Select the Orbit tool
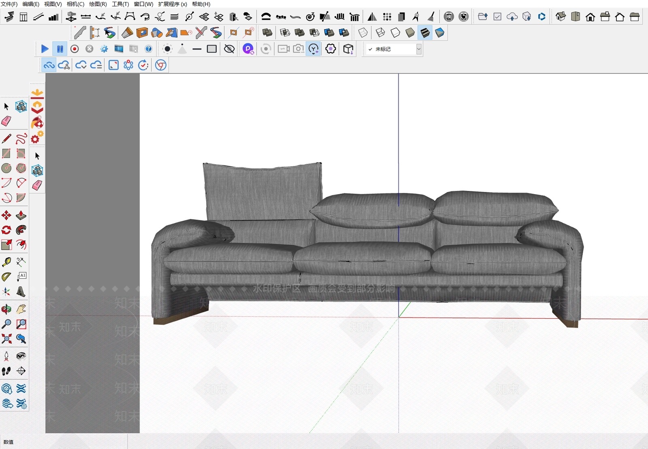648x449 pixels. point(6,309)
